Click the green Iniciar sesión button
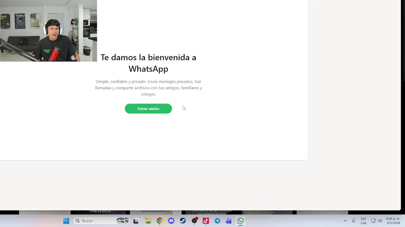The height and width of the screenshot is (227, 405). pyautogui.click(x=148, y=108)
